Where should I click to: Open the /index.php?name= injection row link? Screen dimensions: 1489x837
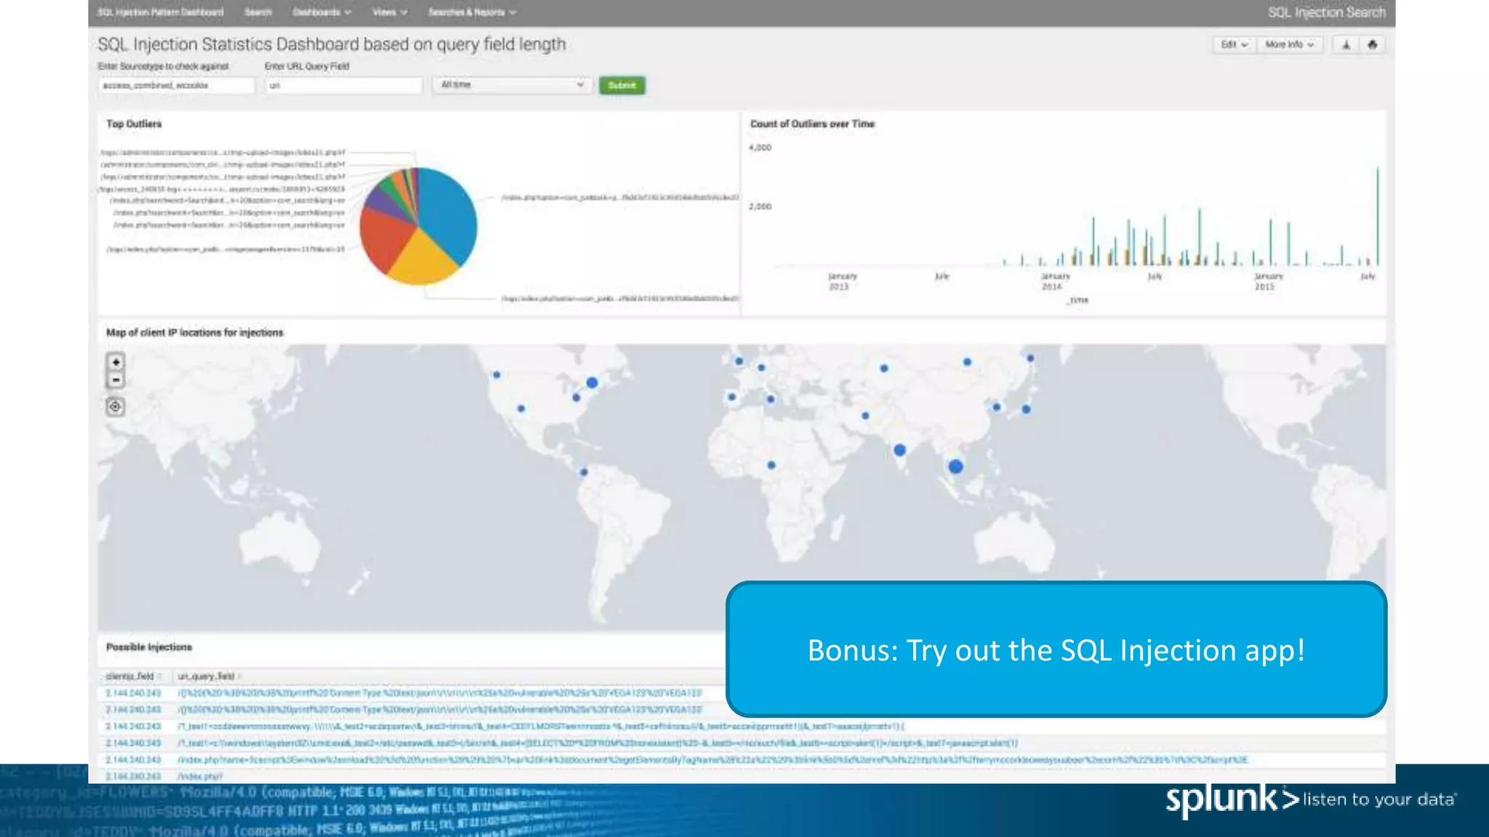(x=713, y=760)
